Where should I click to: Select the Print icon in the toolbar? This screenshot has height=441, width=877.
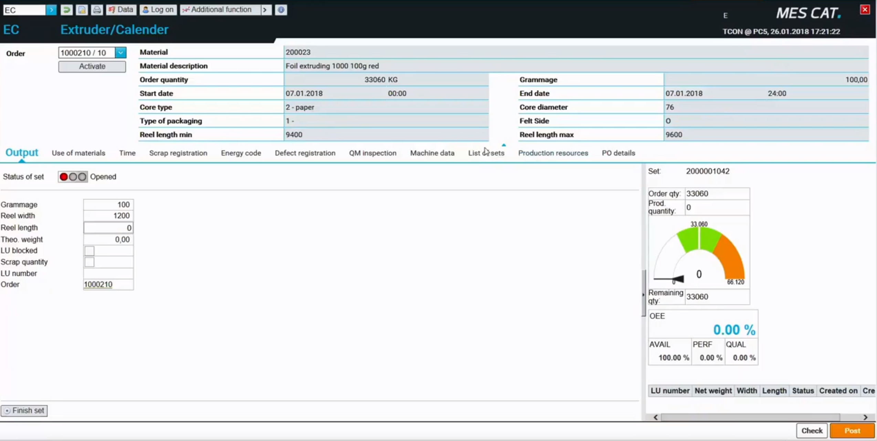coord(97,10)
